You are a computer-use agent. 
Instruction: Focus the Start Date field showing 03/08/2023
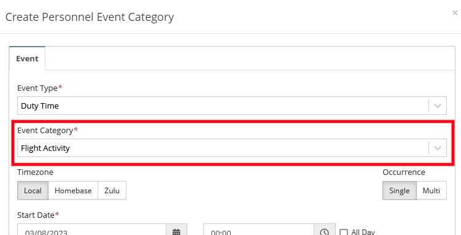[x=91, y=231]
